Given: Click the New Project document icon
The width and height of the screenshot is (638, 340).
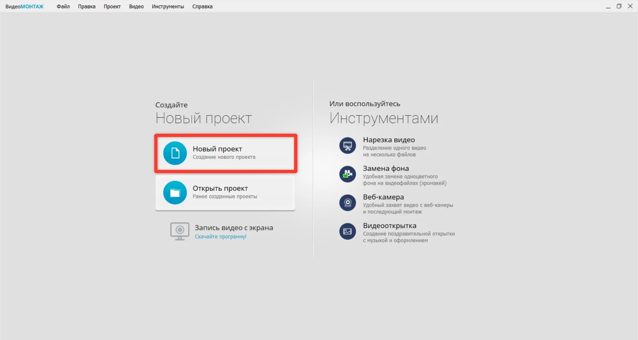Looking at the screenshot, I should (175, 153).
